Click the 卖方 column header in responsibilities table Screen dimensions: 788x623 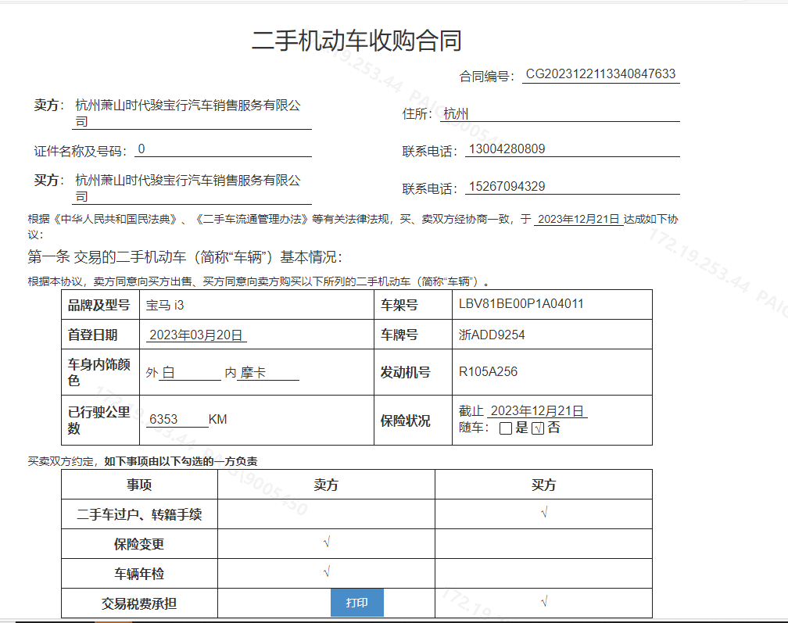tap(326, 485)
